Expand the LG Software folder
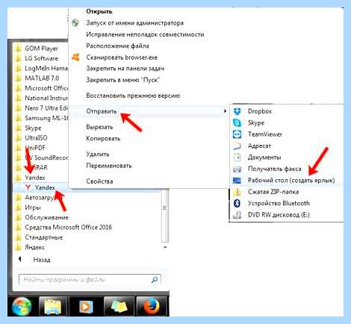Viewport: 351px width, 324px height. [41, 58]
